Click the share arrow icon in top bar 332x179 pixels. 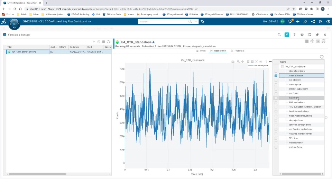[x=305, y=21]
